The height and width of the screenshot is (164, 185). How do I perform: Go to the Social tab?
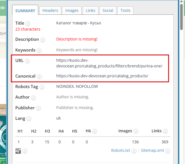[108, 10]
